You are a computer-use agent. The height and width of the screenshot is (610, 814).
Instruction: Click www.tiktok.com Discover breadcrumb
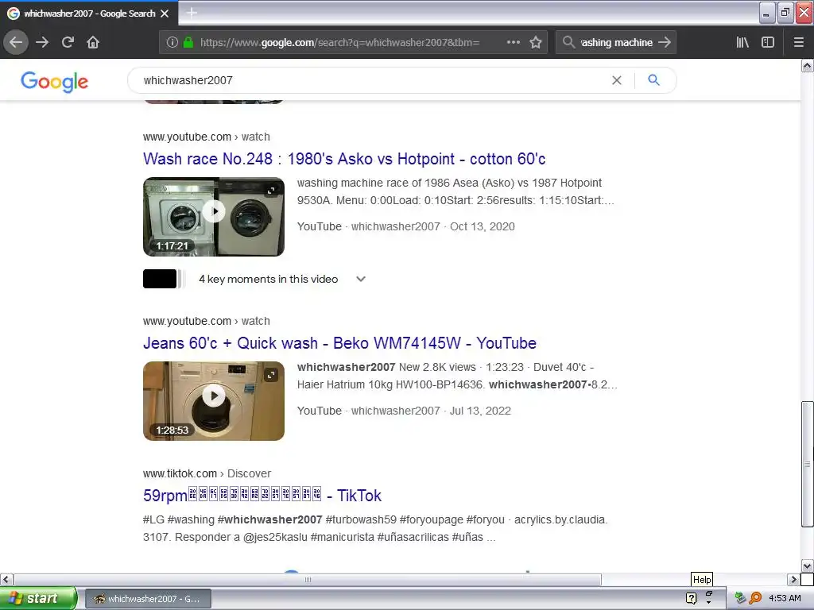207,473
